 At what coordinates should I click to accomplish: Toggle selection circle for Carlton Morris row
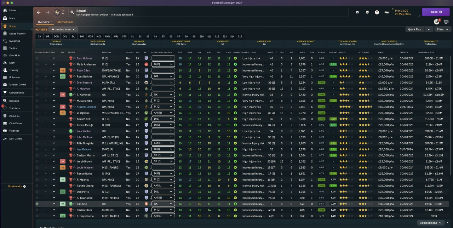pos(37,155)
